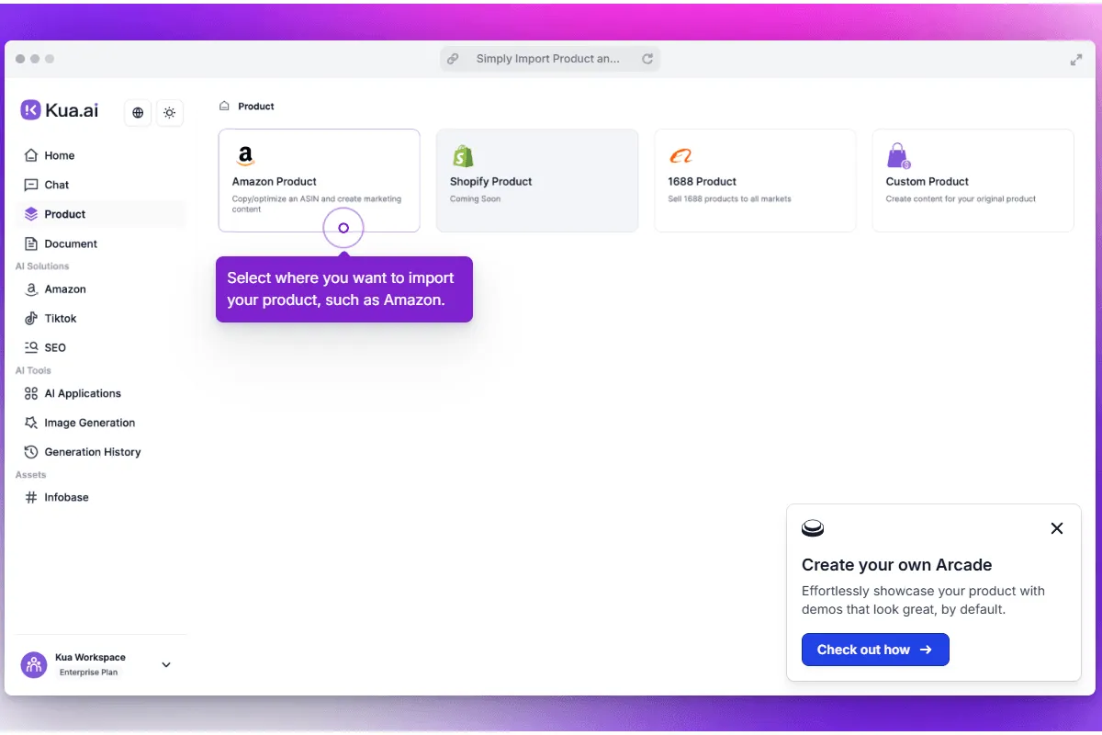
Task: View your Generation History
Action: pos(93,451)
